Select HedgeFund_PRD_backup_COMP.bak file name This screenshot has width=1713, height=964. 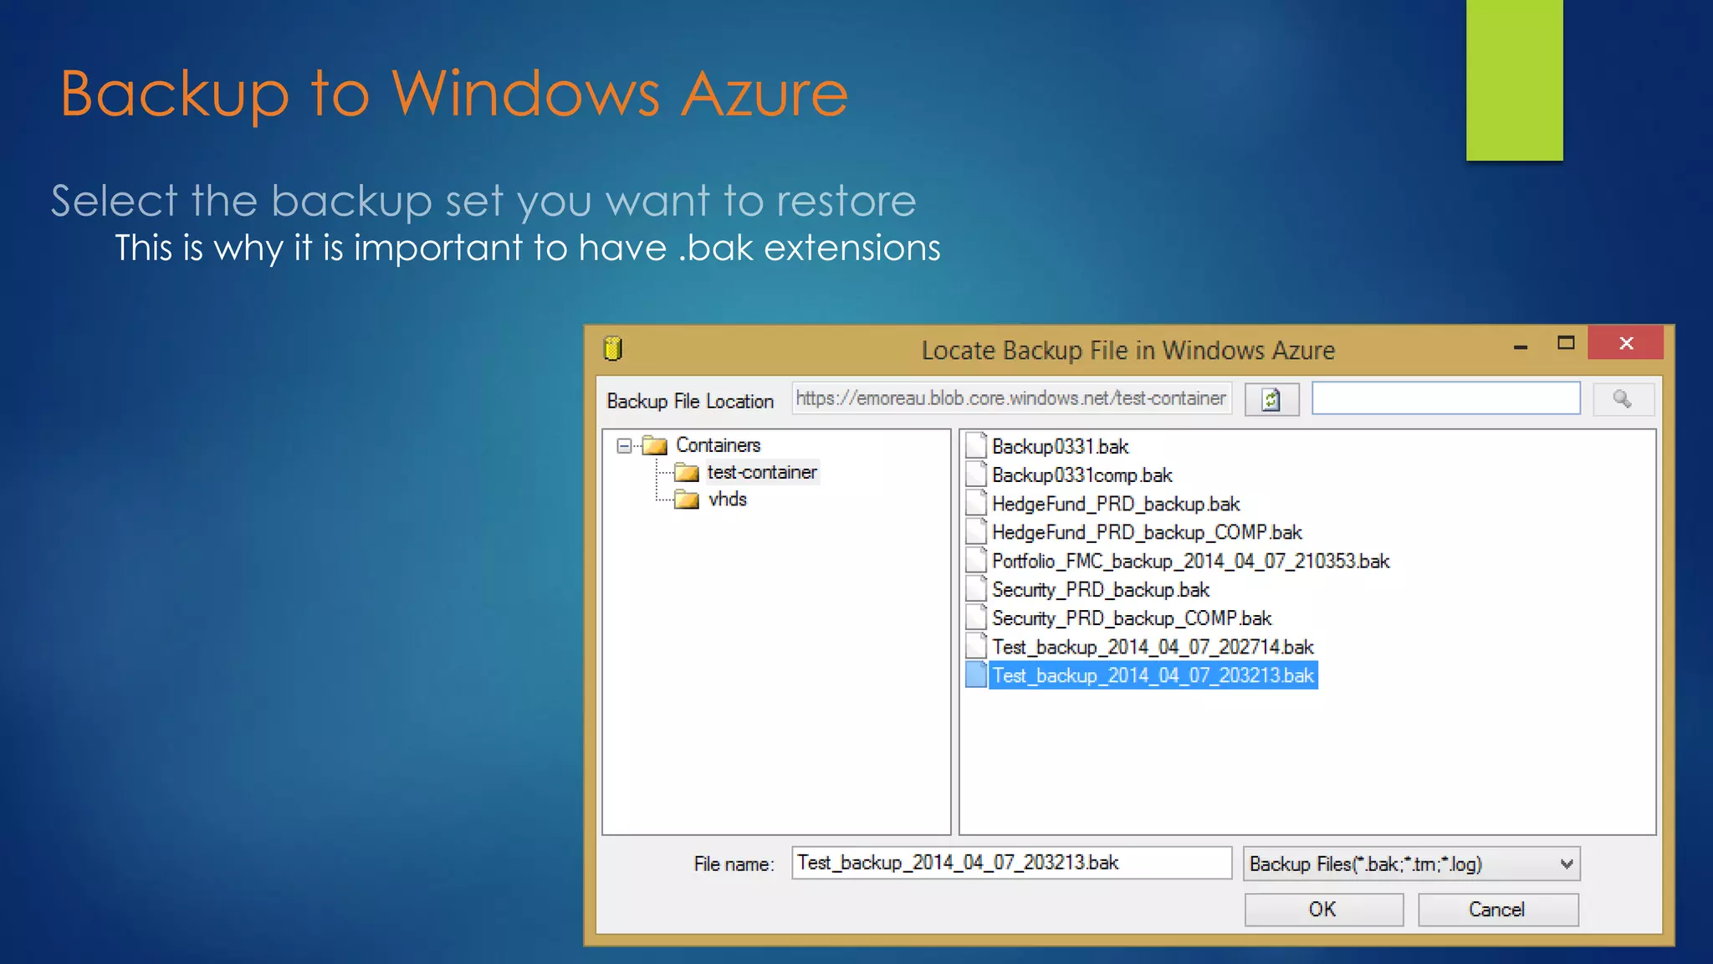tap(1147, 532)
